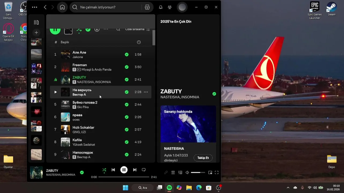
Task: Go back with the left arrow
Action: point(45,7)
